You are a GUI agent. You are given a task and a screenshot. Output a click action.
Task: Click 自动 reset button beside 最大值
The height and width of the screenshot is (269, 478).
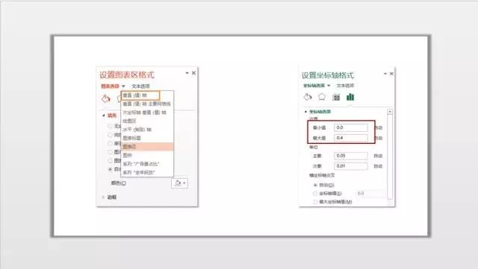pyautogui.click(x=379, y=138)
